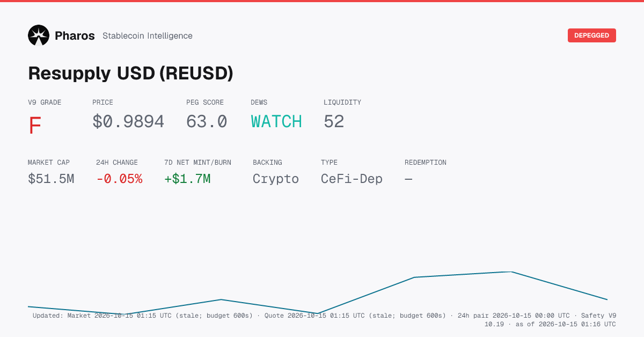Select the red F grade value
The width and height of the screenshot is (644, 337).
click(x=35, y=126)
